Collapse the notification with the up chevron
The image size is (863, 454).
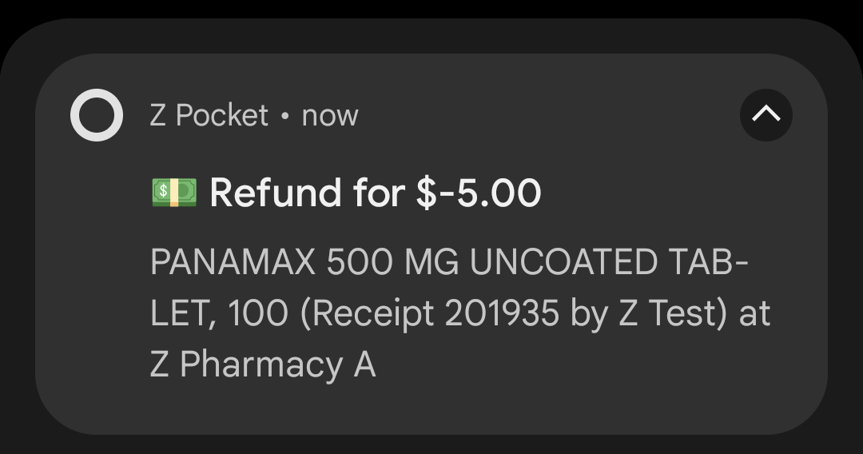766,115
